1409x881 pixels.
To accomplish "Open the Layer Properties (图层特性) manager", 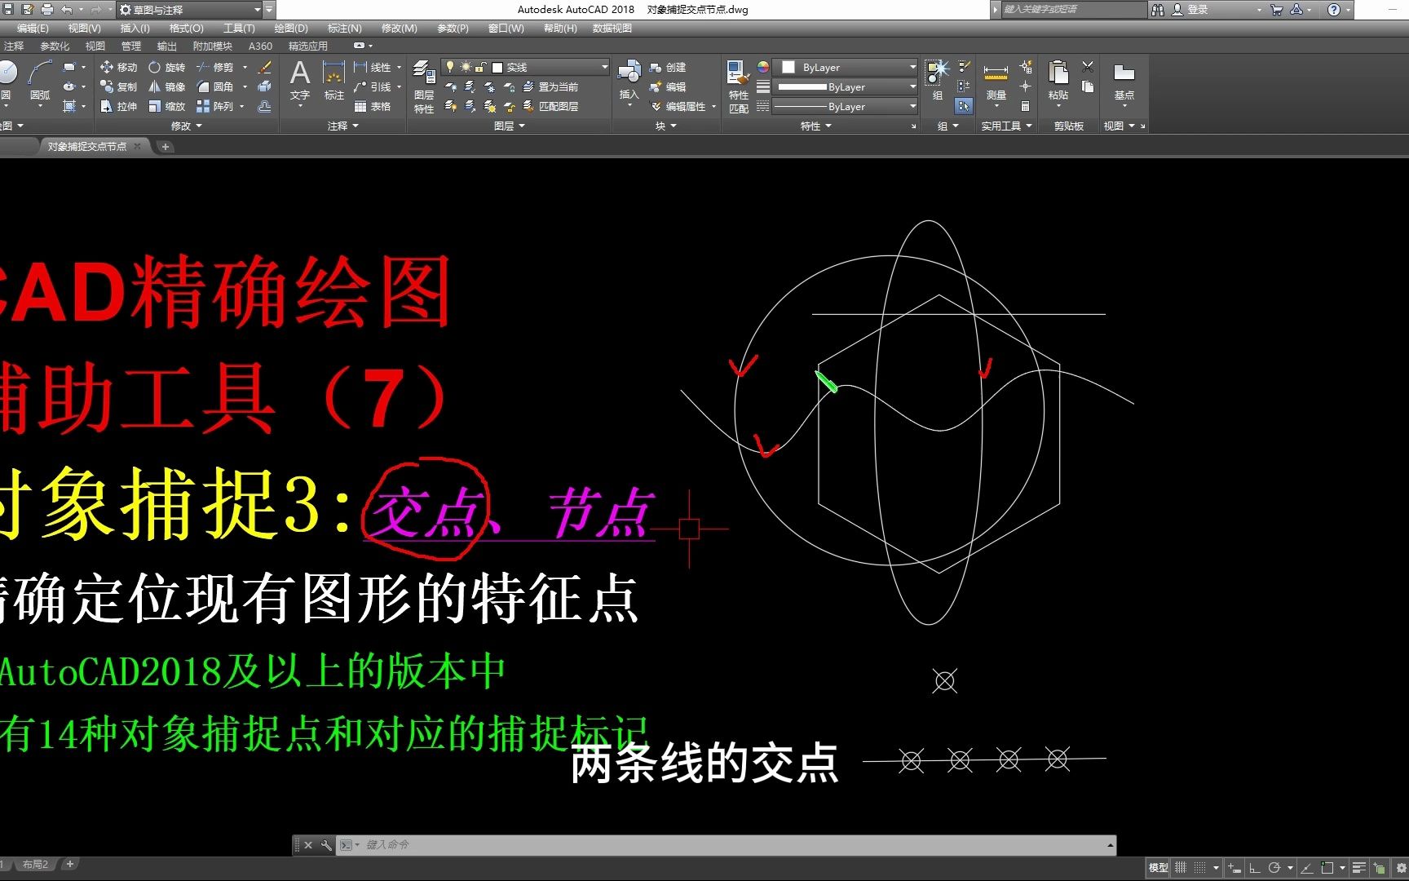I will point(423,85).
